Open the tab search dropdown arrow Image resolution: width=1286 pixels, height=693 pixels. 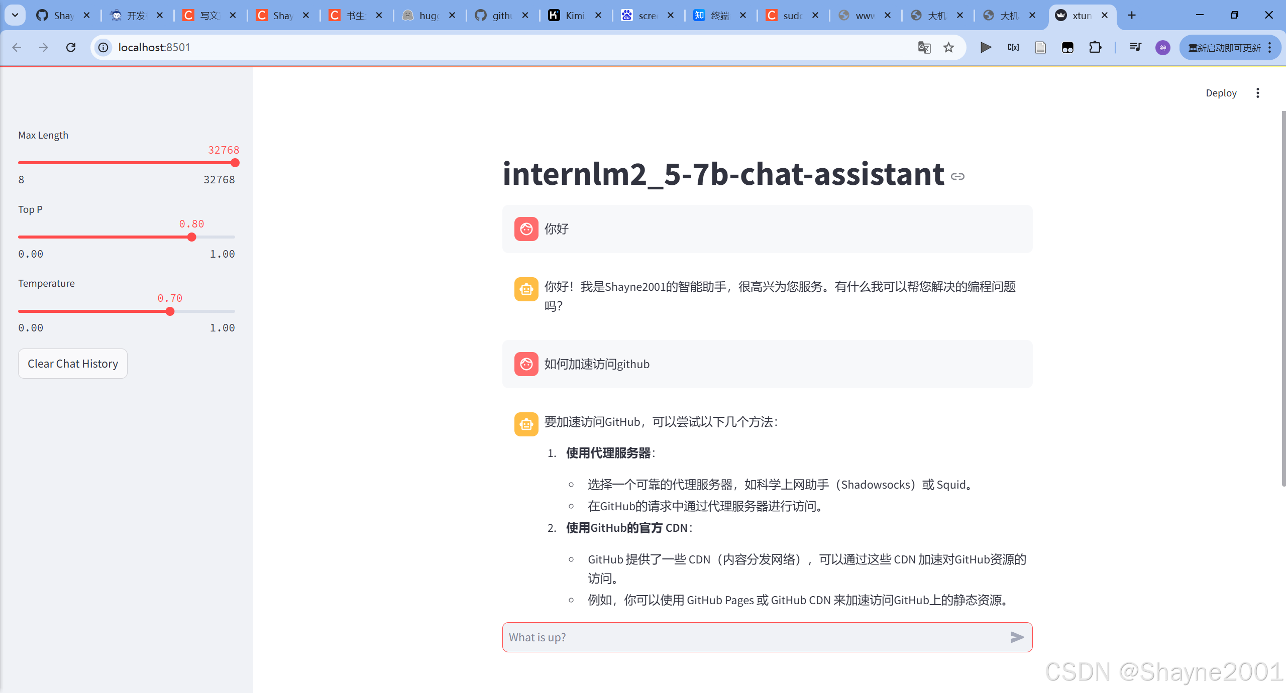[15, 15]
